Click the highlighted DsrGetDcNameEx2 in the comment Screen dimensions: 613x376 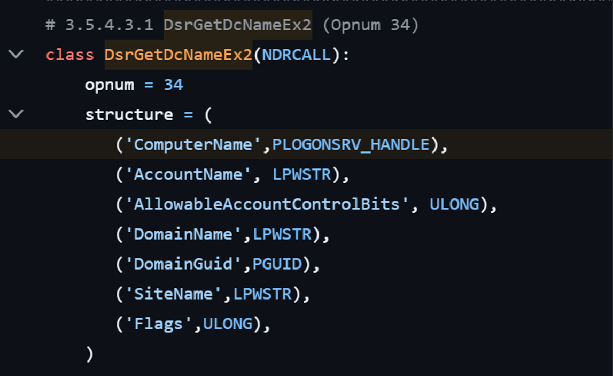(237, 25)
